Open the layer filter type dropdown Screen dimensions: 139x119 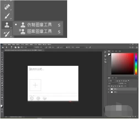[112, 81]
